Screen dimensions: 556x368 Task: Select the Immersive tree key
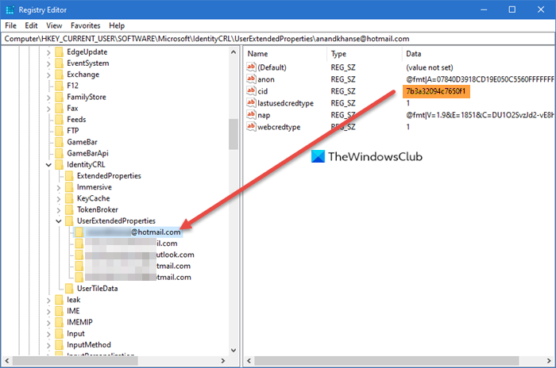click(x=95, y=187)
